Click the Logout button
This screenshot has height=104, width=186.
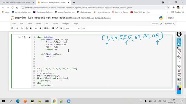pyautogui.click(x=171, y=18)
